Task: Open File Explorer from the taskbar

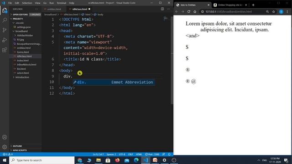Action: [99, 160]
